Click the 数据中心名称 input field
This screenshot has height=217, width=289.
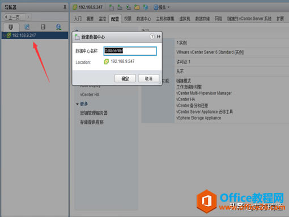pos(130,51)
